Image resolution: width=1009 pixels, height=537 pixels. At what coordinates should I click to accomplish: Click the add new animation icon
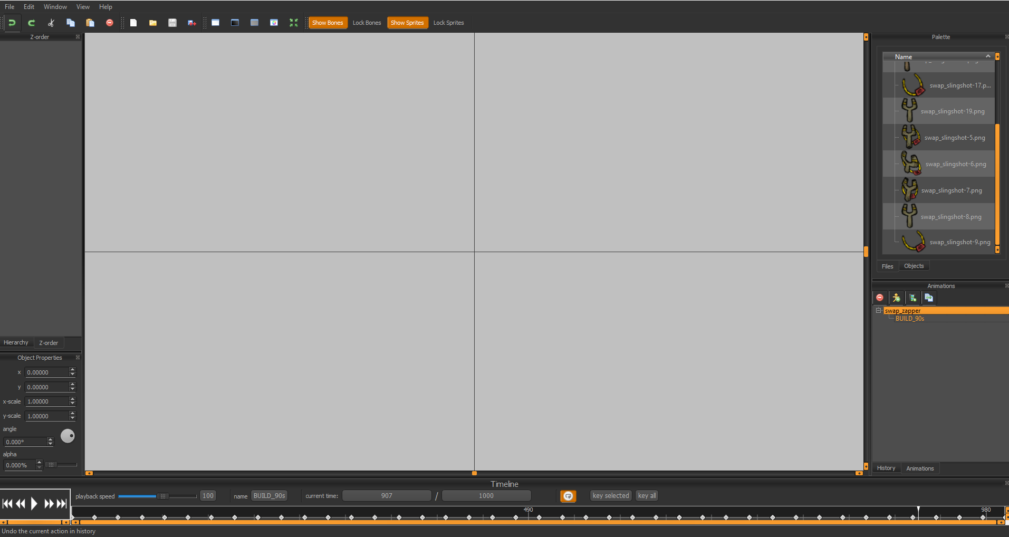click(x=912, y=298)
